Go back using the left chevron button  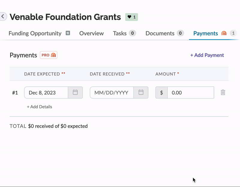tap(3, 17)
